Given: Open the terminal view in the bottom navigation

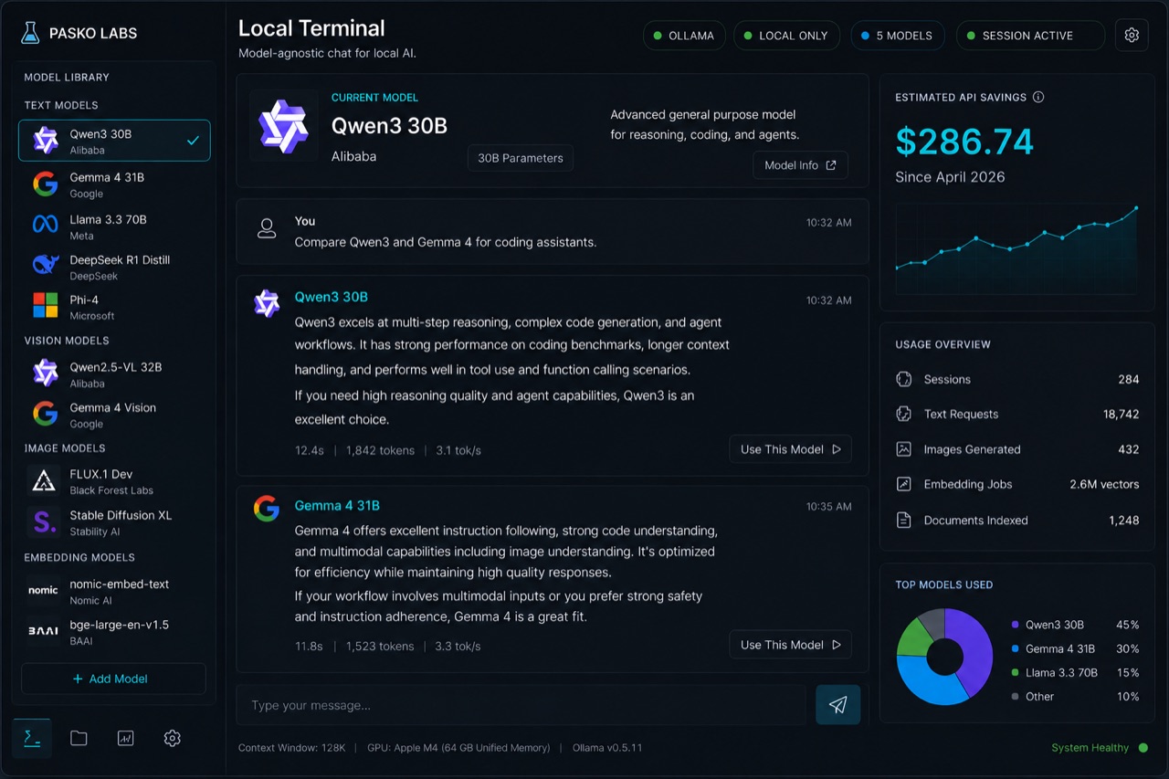Looking at the screenshot, I should 32,738.
